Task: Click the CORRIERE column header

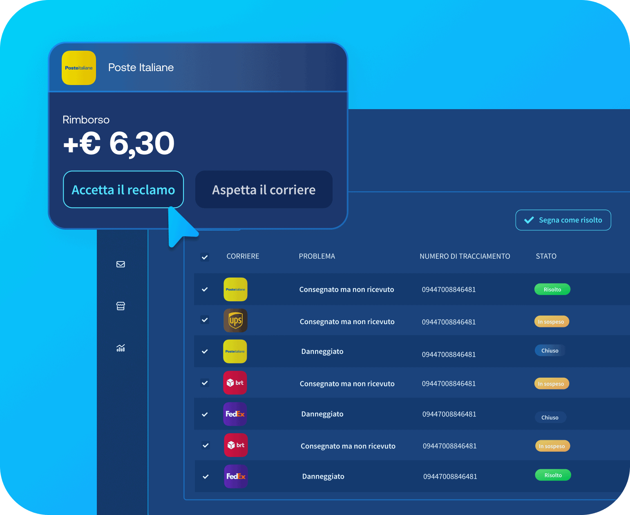Action: pyautogui.click(x=243, y=256)
